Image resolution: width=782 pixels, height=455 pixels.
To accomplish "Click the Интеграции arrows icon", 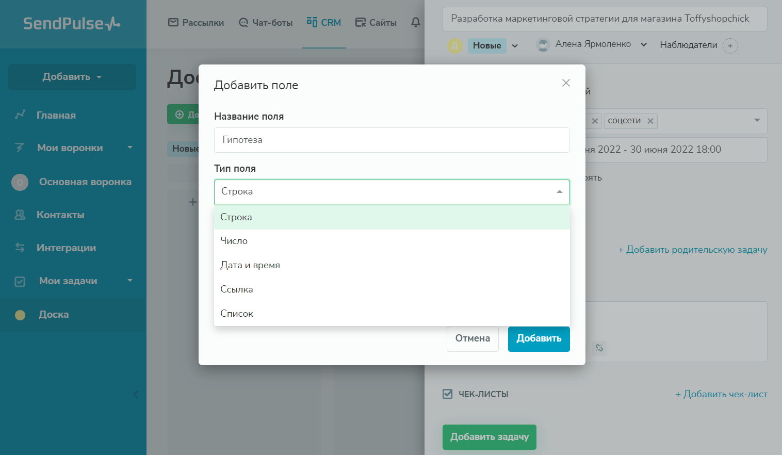I will click(20, 248).
